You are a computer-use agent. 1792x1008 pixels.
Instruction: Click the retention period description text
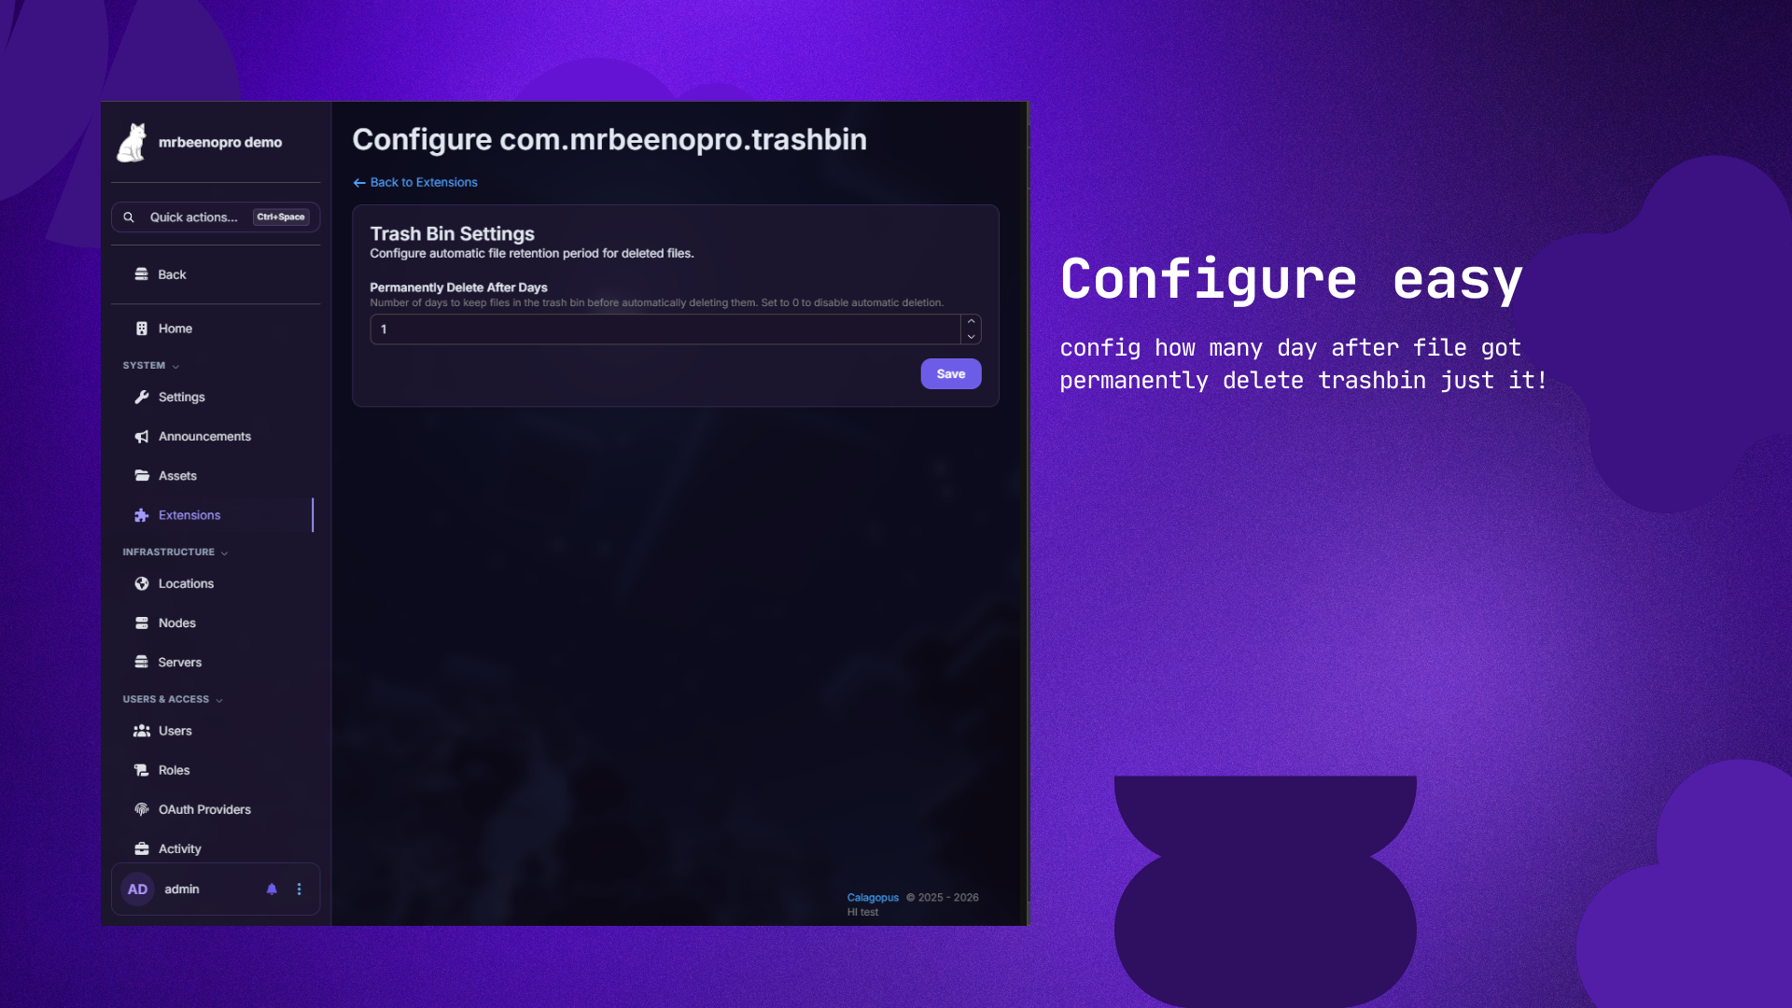(x=532, y=254)
